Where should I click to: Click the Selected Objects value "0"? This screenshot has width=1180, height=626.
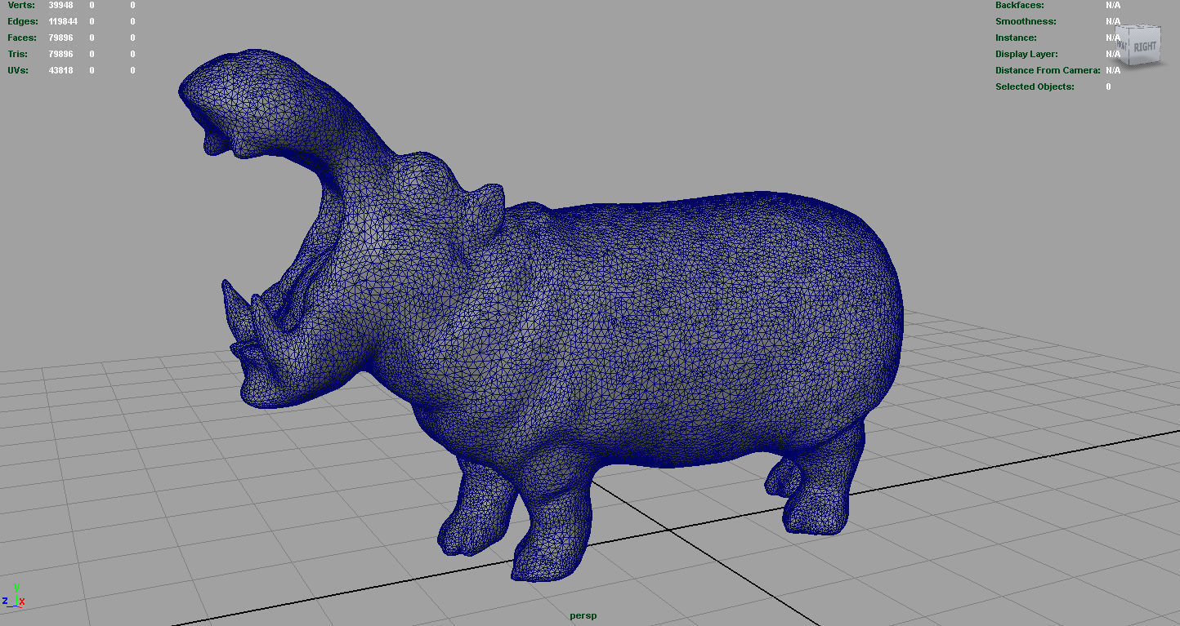[1108, 87]
